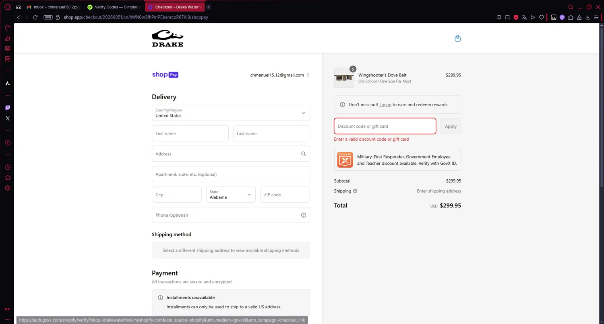This screenshot has width=604, height=324.
Task: Click the pin icon in address bar
Action: [499, 17]
